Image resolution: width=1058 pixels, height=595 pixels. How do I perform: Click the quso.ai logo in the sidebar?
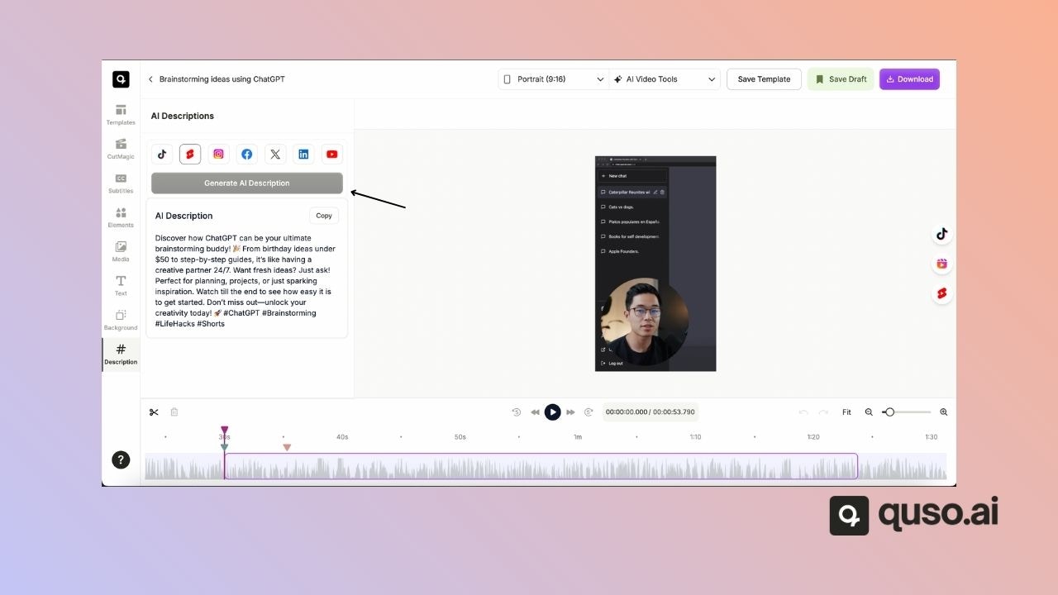(x=121, y=79)
